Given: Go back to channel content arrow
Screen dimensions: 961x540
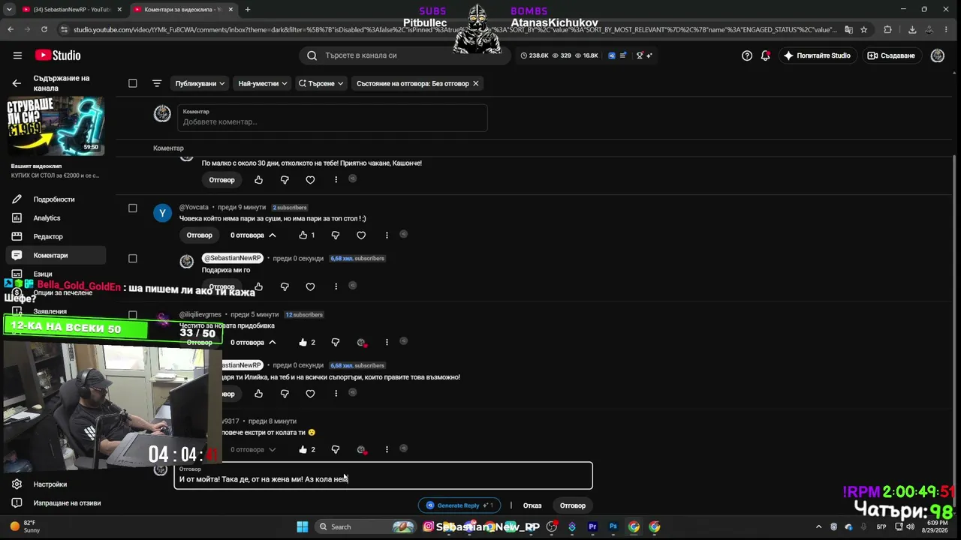Looking at the screenshot, I should [17, 83].
